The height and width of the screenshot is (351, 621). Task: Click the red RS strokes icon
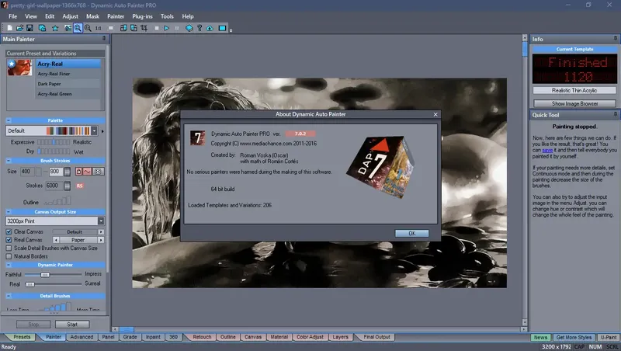tap(80, 186)
